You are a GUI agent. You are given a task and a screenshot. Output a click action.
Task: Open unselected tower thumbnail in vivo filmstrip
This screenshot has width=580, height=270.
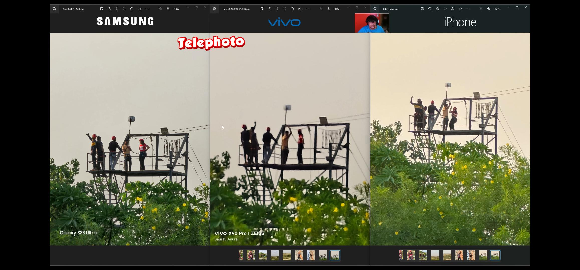tap(323, 255)
